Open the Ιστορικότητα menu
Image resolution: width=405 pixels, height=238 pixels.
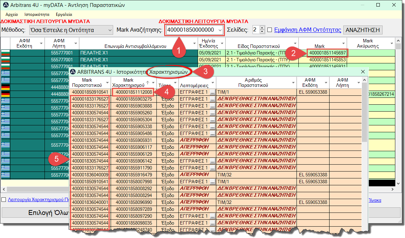(37, 14)
